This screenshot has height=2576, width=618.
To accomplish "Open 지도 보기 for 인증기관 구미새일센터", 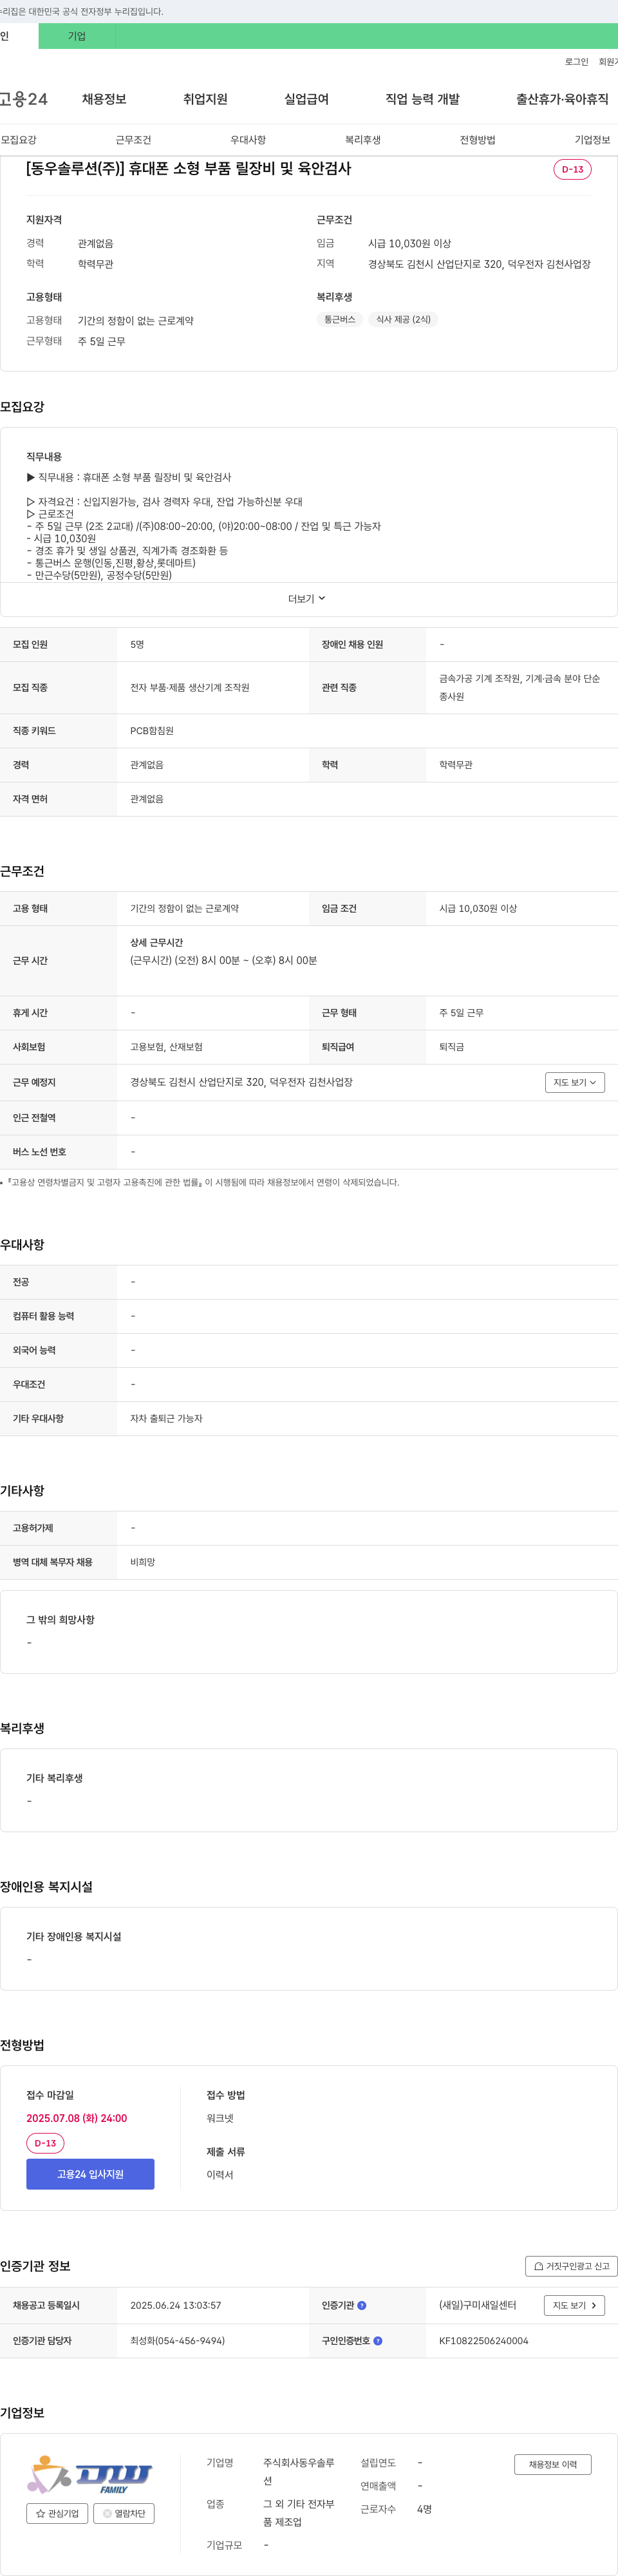I will [574, 2305].
